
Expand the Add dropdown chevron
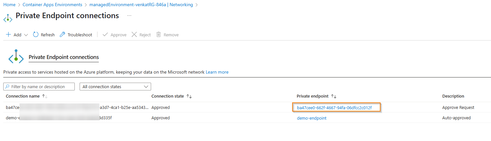tap(26, 35)
